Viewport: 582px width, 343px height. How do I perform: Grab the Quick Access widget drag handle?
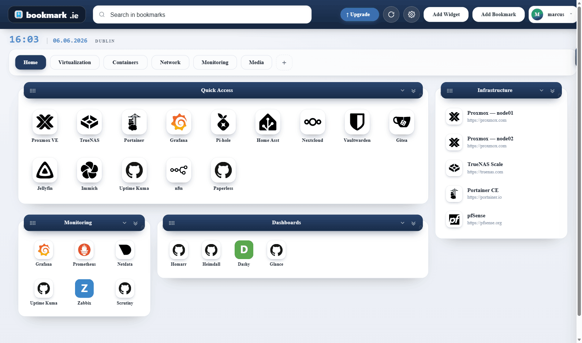[x=33, y=91]
